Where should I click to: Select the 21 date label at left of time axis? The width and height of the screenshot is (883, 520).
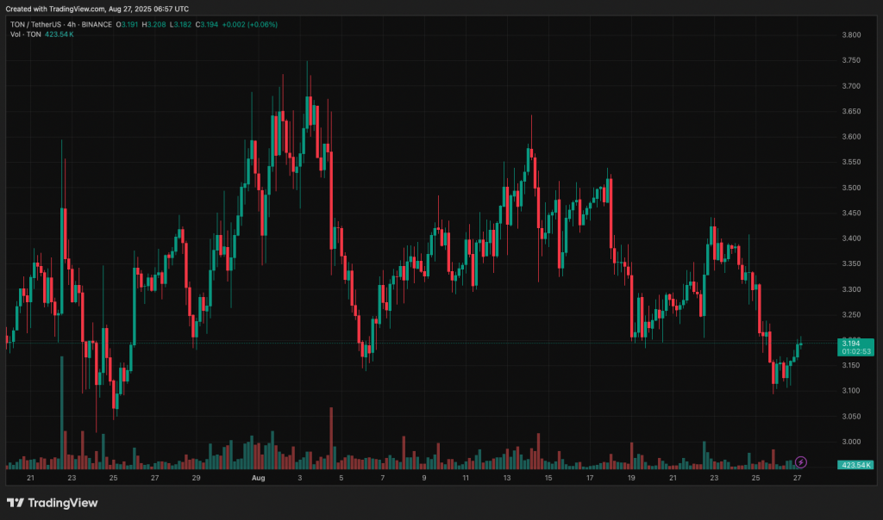pos(31,477)
